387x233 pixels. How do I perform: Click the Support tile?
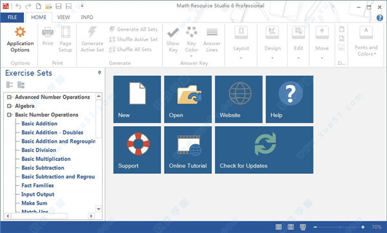point(137,150)
